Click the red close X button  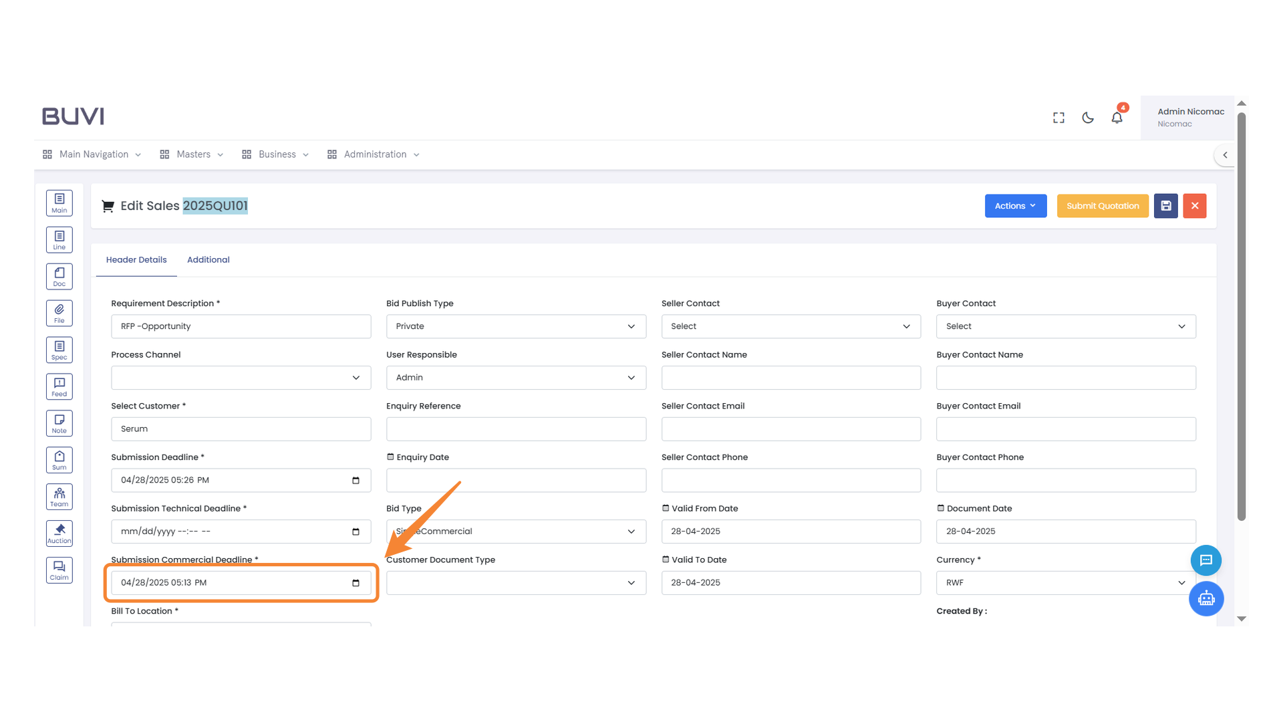point(1194,206)
